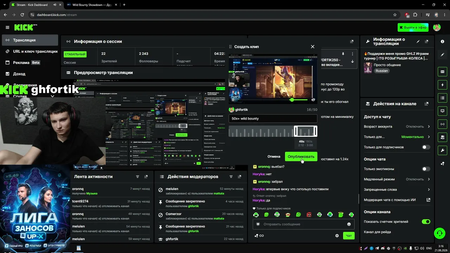Click the Выйти в эфир button
450x253 pixels.
pyautogui.click(x=413, y=27)
